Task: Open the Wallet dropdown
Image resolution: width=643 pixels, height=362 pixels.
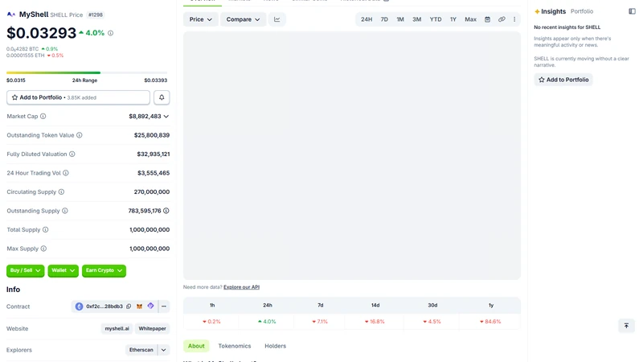Action: (x=63, y=270)
